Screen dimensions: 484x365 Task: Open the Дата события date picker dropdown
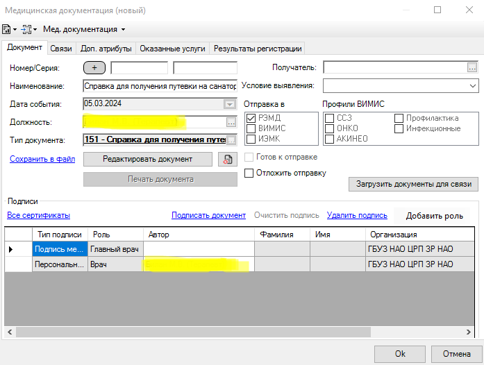coord(229,104)
